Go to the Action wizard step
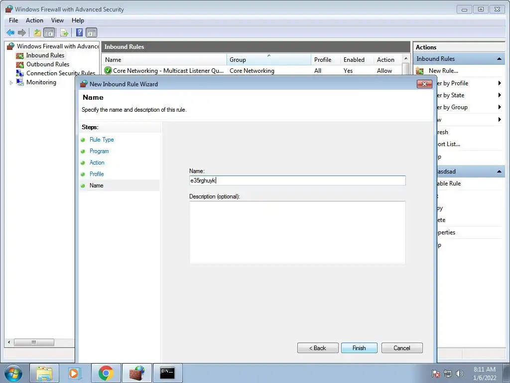 (97, 163)
